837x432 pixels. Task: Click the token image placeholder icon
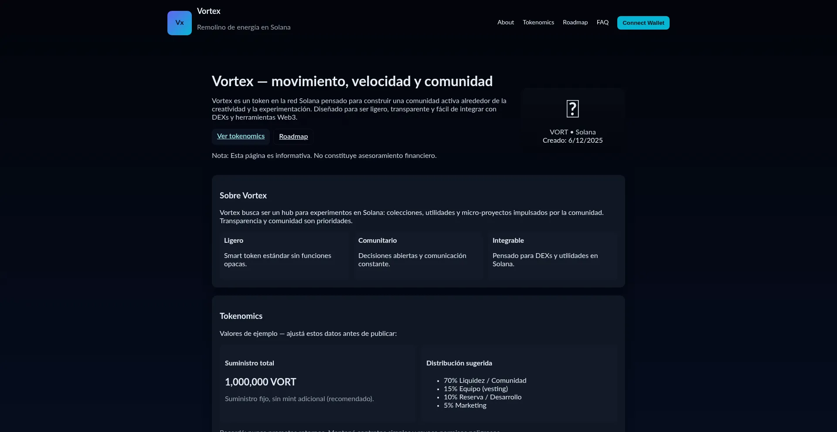(572, 109)
